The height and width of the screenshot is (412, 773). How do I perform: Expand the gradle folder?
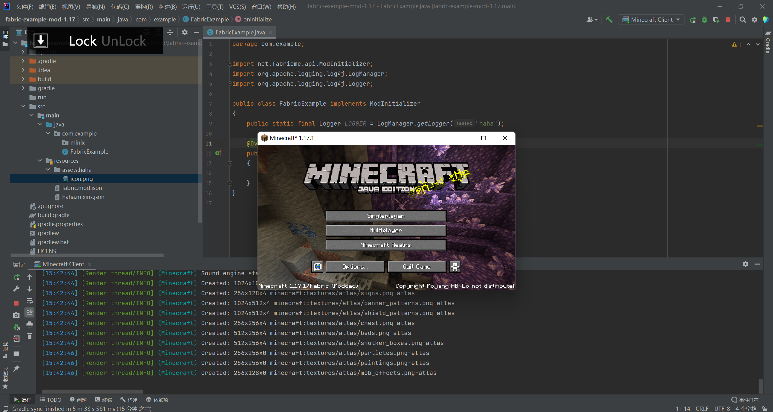(23, 88)
